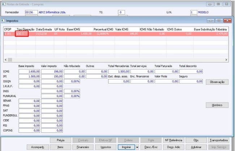Open the Imprimir dropdown arrow
Screen dimensions: 235x151
tap(137, 147)
